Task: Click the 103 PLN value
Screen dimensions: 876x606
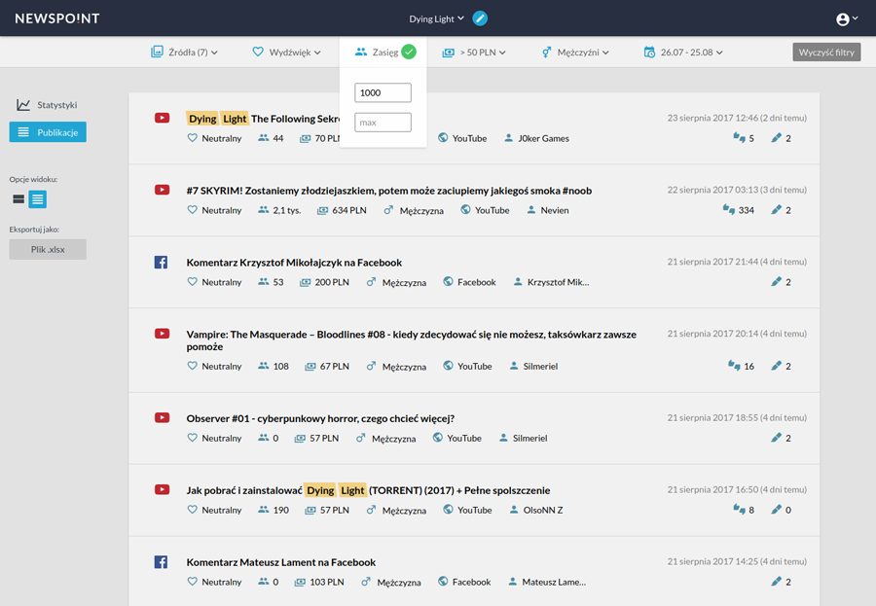Action: [327, 582]
